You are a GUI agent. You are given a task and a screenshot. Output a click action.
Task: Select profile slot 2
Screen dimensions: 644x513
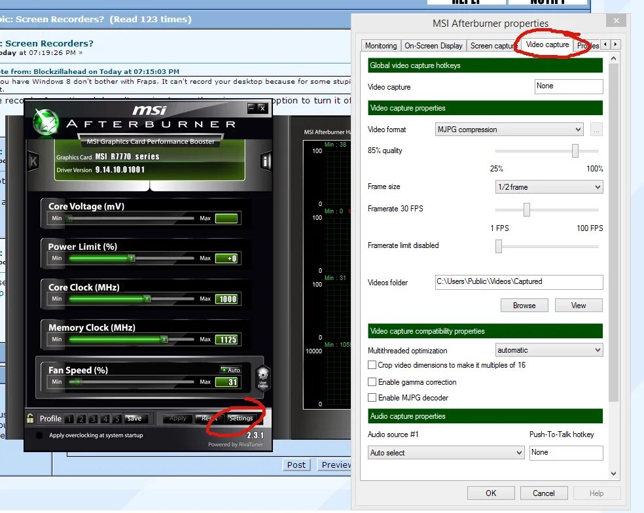(81, 419)
